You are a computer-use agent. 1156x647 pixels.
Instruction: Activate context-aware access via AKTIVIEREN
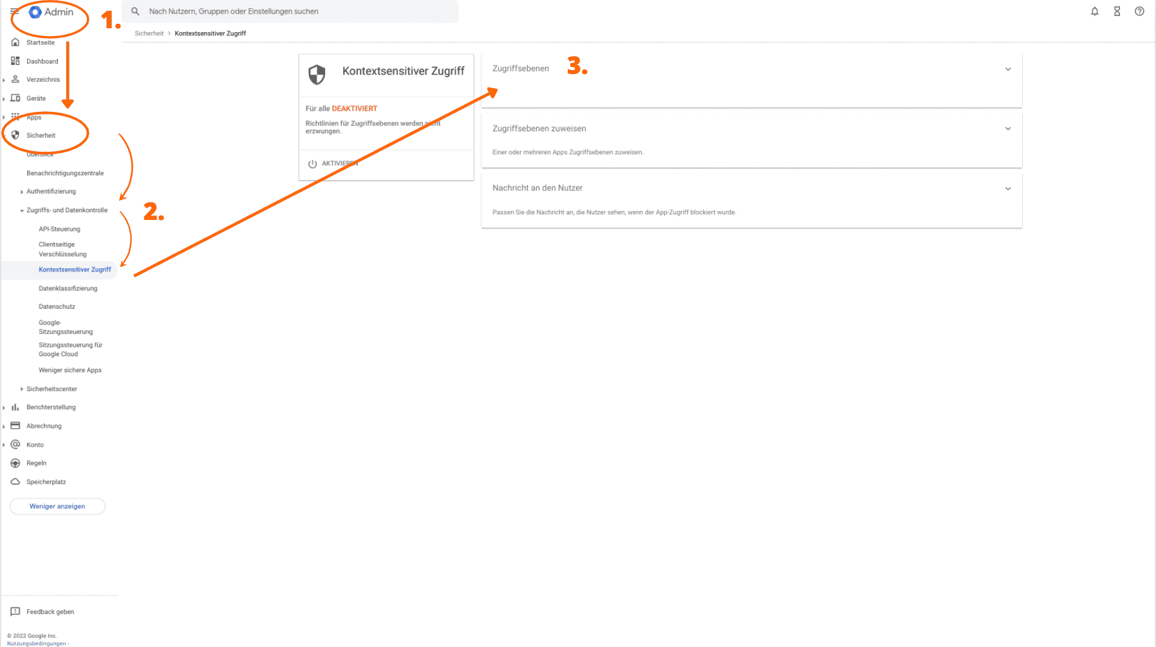333,163
